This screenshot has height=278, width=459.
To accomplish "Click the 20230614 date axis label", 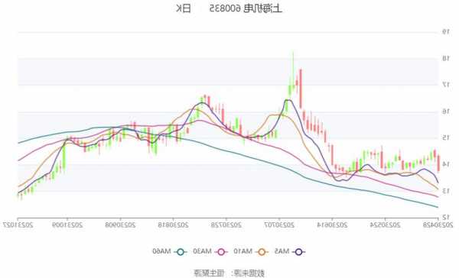I will click(x=332, y=225).
